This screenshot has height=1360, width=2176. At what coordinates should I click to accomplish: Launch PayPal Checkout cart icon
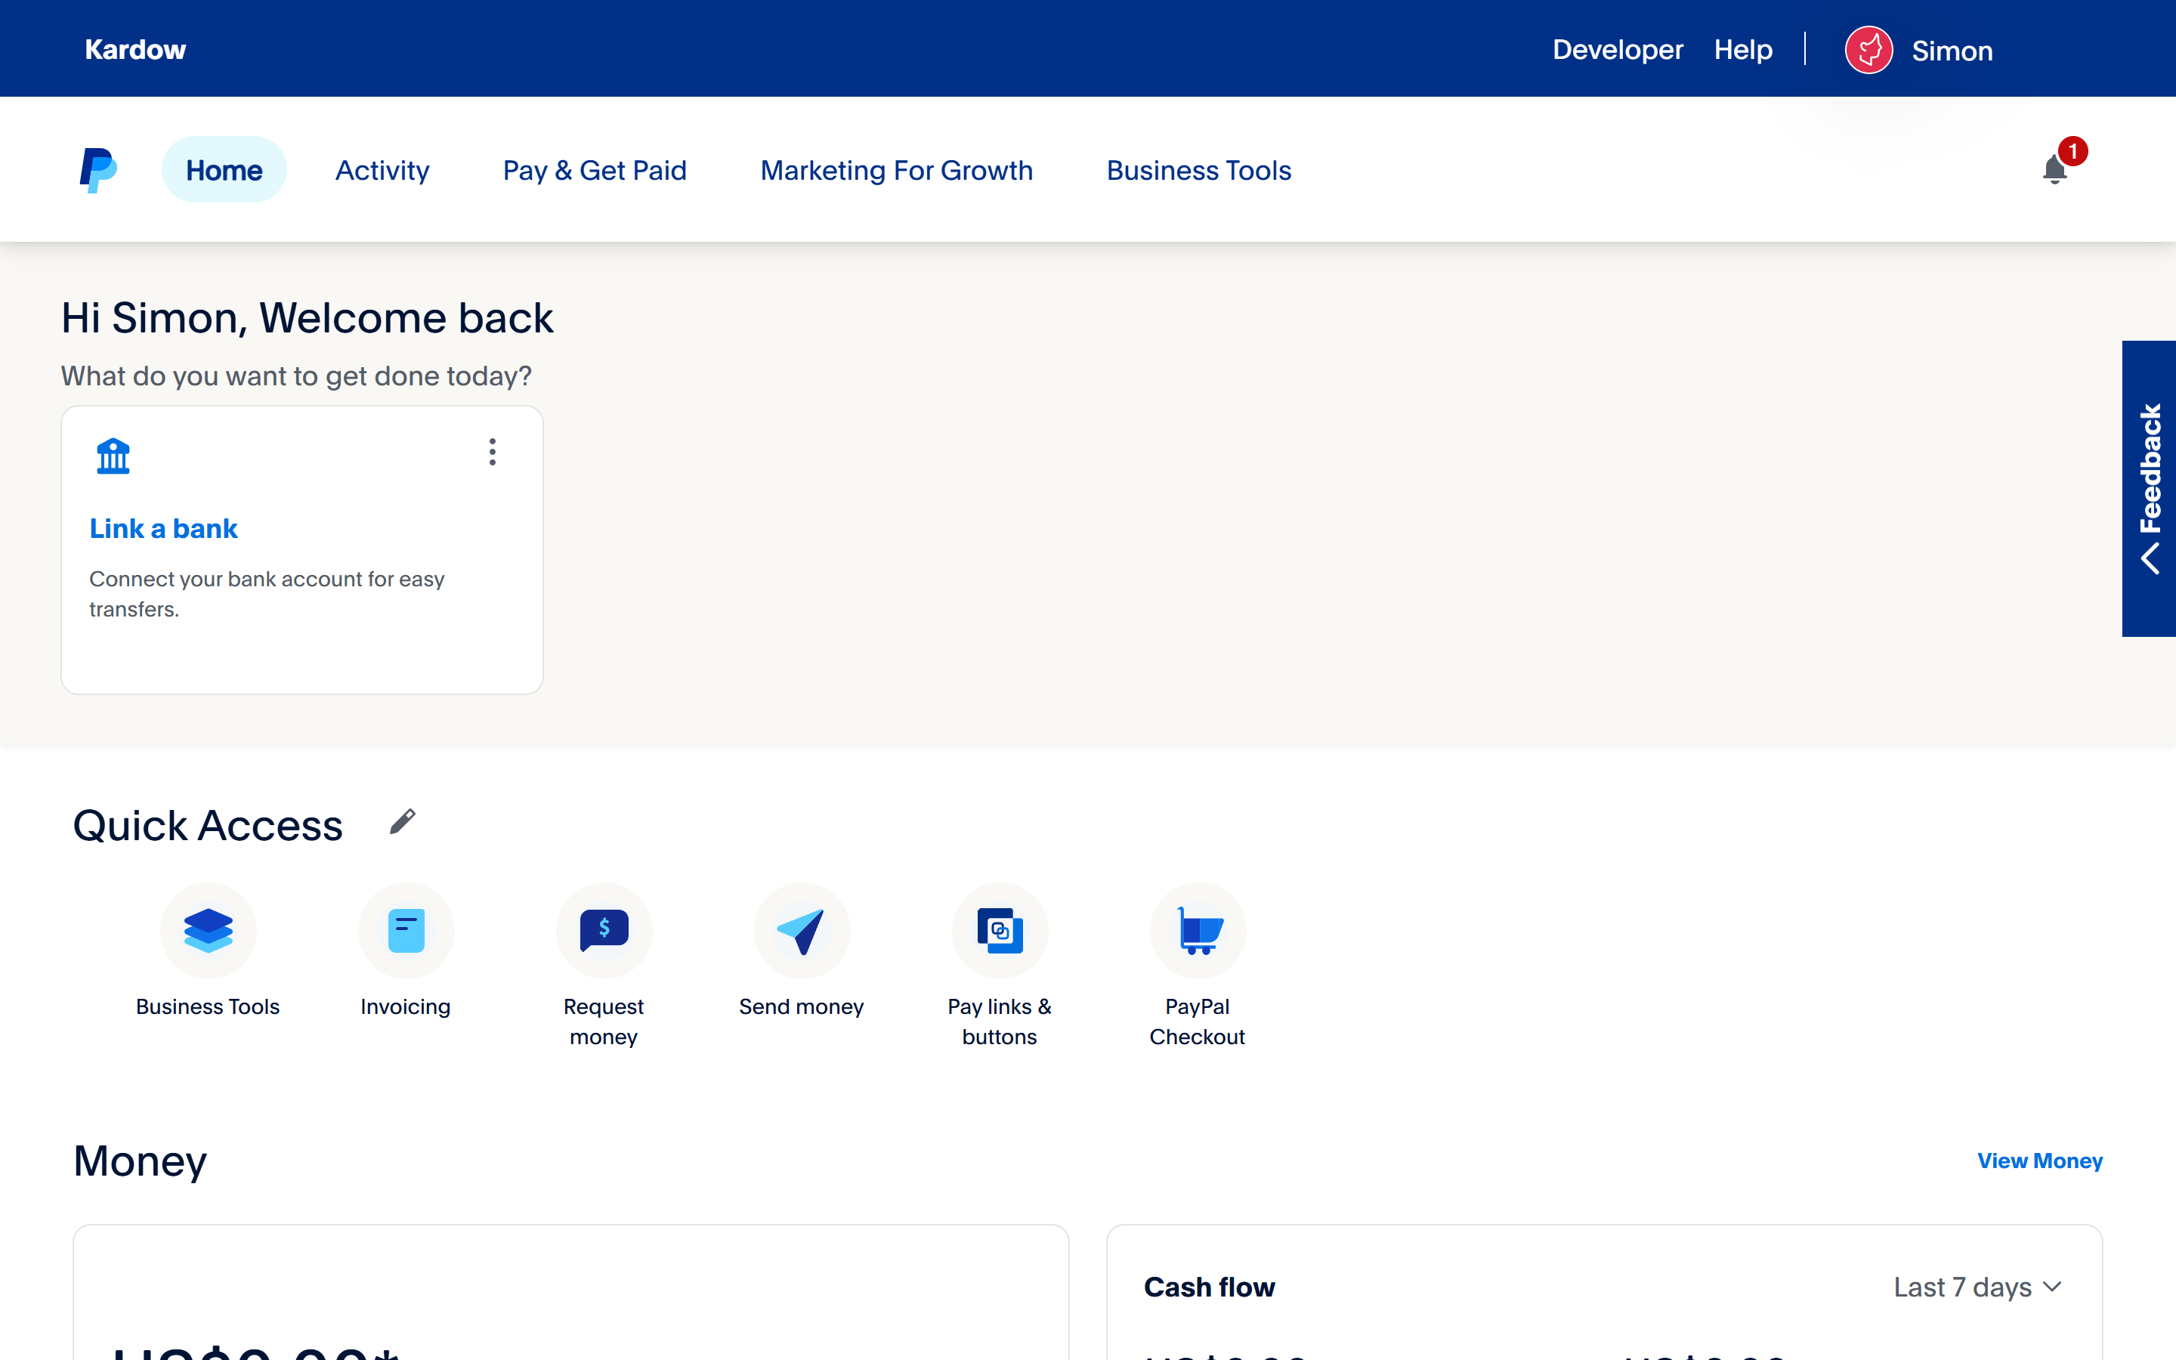[1198, 930]
